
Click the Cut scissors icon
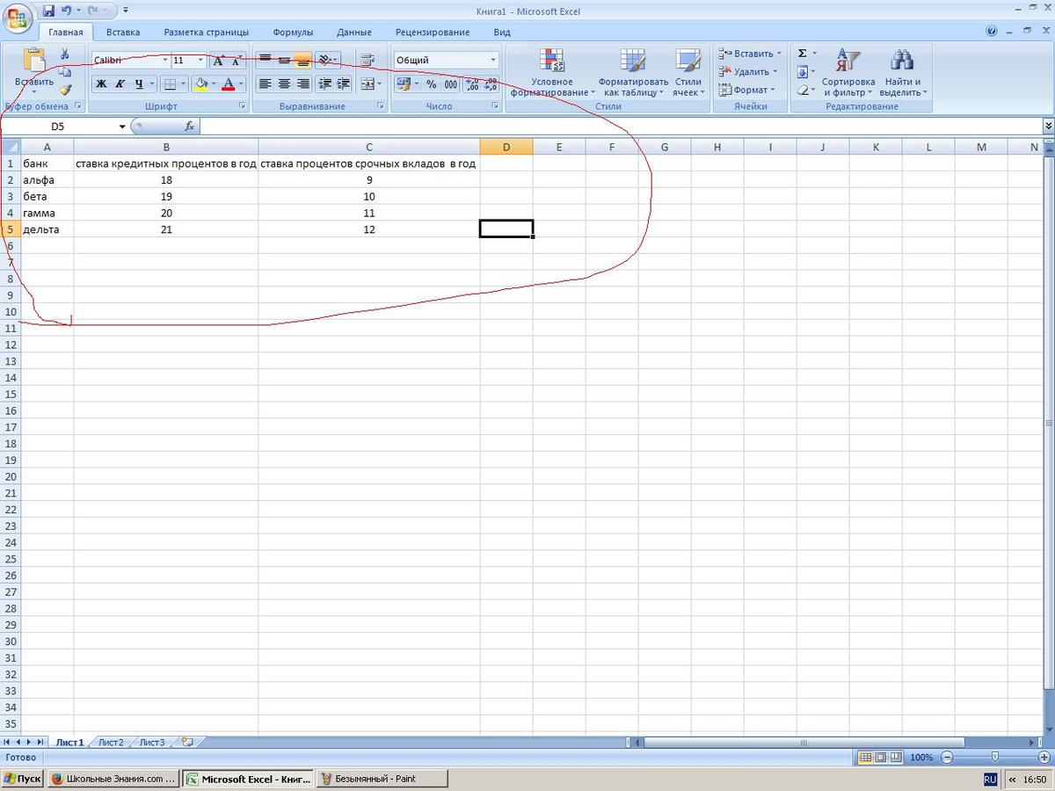pyautogui.click(x=65, y=54)
